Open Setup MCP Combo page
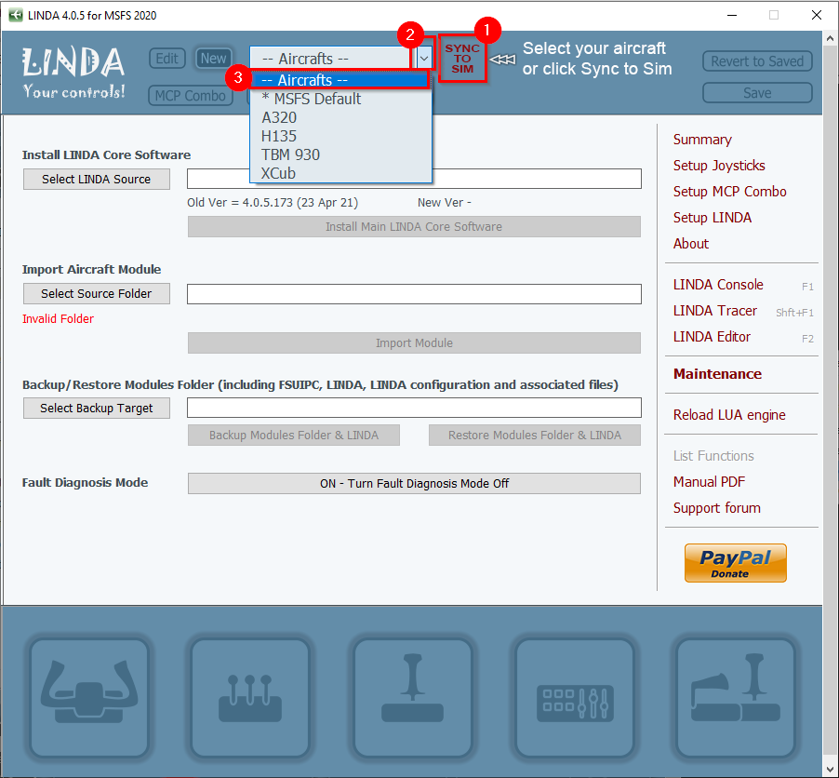The width and height of the screenshot is (839, 778). [729, 191]
